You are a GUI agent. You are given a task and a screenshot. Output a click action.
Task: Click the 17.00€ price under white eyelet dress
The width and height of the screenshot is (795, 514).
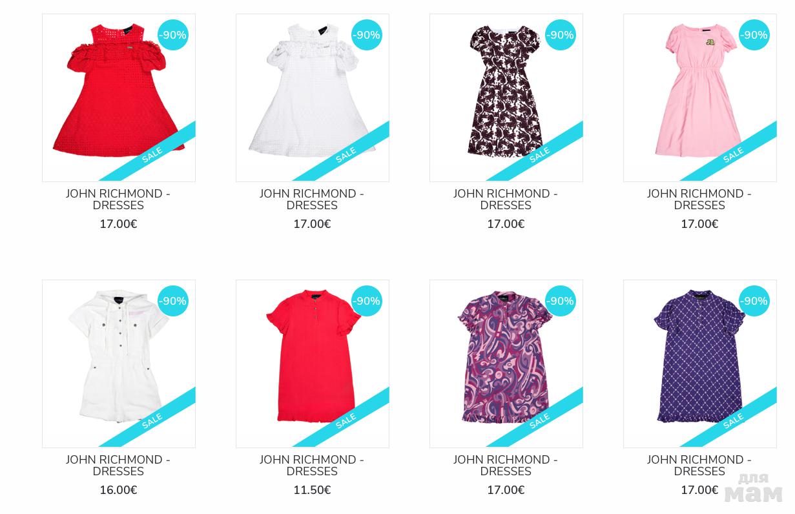click(312, 224)
